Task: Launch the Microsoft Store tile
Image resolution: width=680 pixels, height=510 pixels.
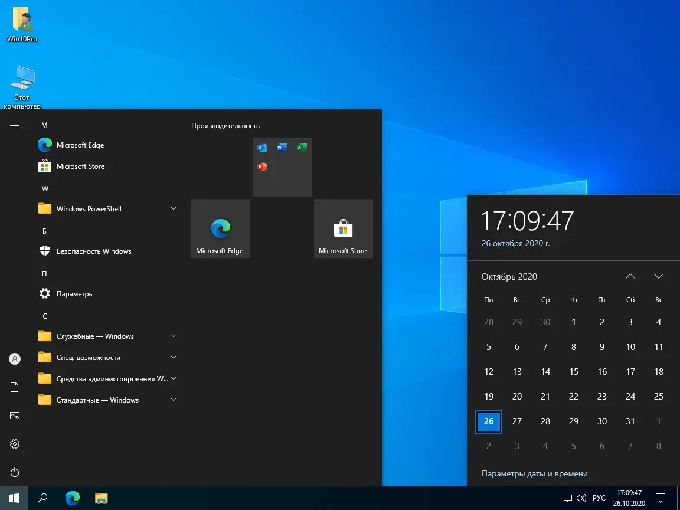Action: (343, 228)
